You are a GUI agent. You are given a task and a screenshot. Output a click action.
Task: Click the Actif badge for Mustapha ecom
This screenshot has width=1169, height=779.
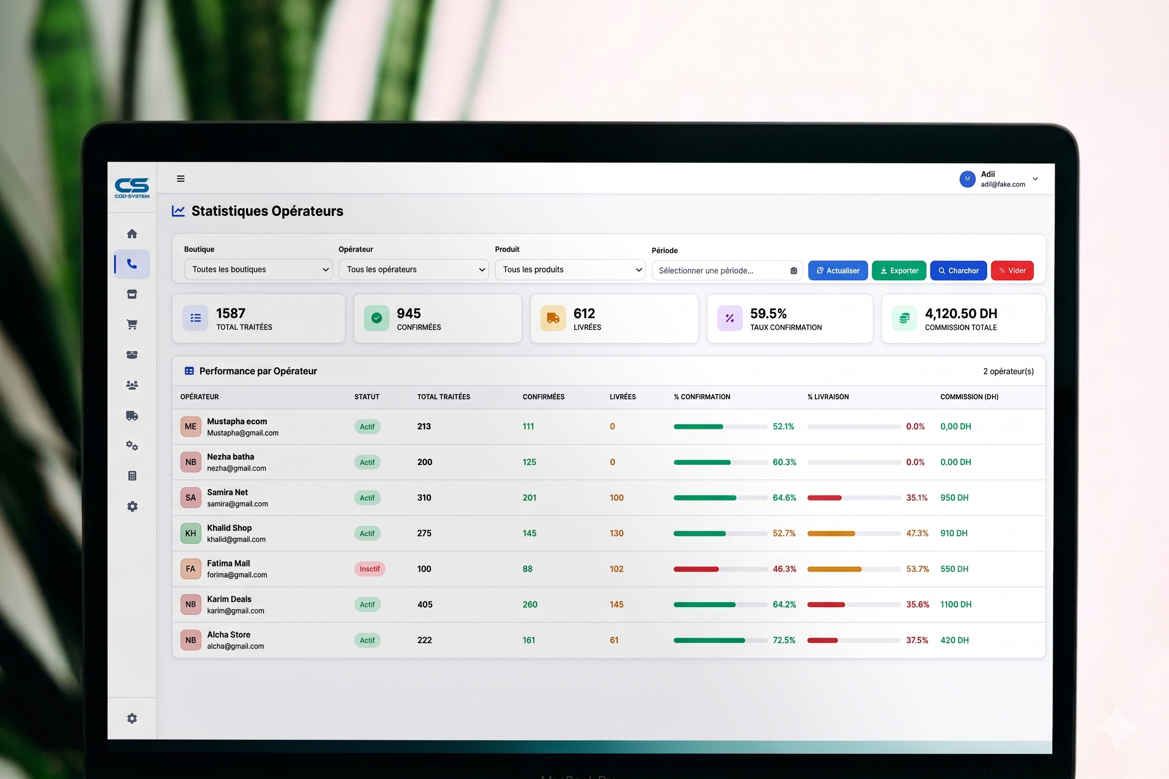tap(368, 427)
